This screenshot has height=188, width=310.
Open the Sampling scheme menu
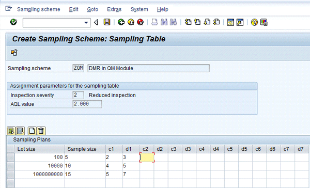point(39,9)
